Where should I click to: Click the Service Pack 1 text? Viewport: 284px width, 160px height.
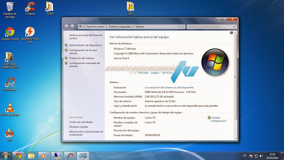[x=121, y=58]
